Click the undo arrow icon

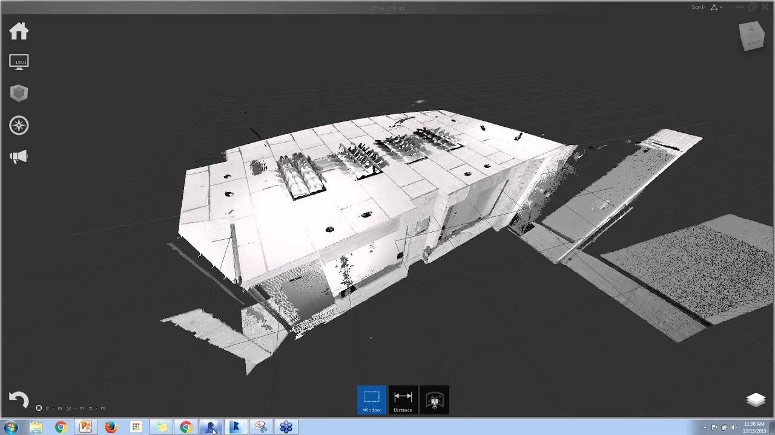(19, 399)
